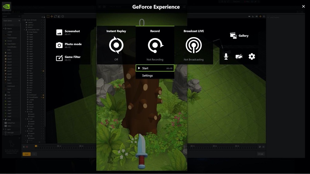Click the red timeline record button

click(27, 147)
